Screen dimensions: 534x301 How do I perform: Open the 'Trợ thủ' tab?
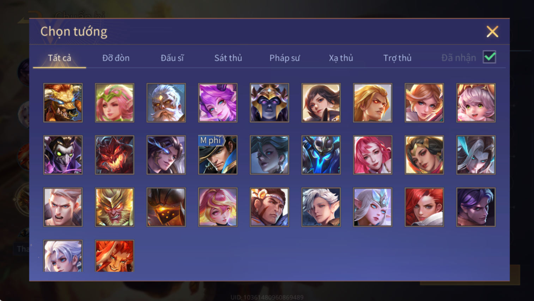[397, 58]
